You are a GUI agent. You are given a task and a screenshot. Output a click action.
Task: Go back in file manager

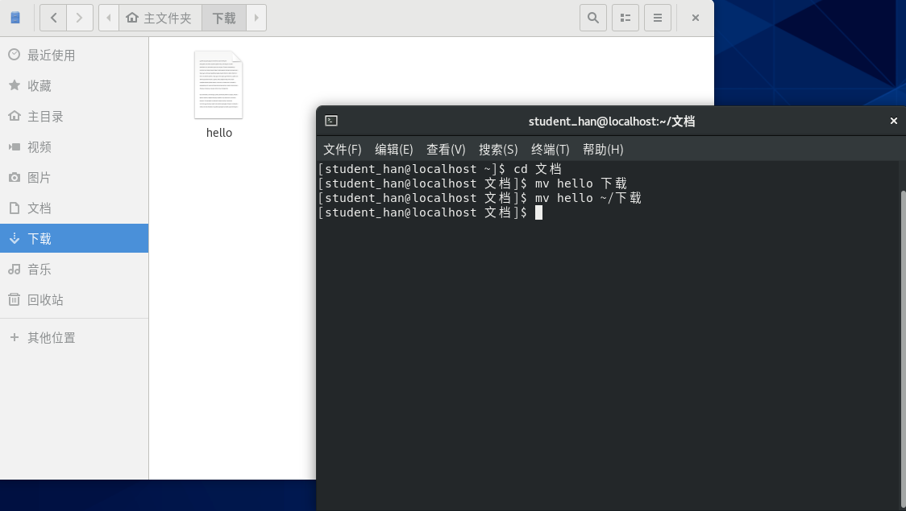53,18
